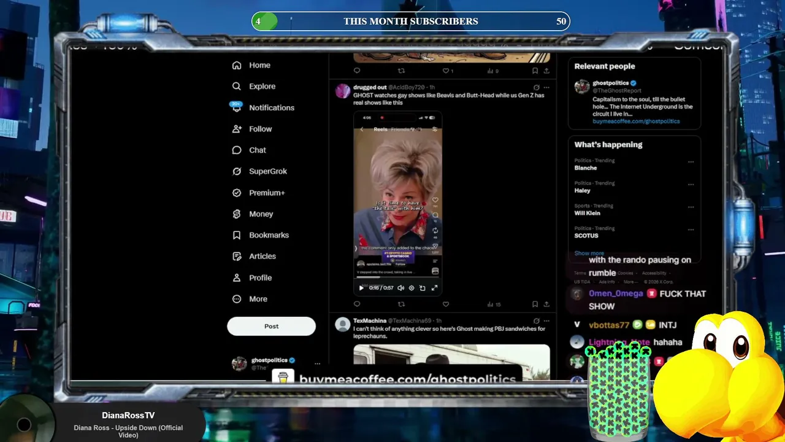Open more options on TexMachina post

coord(546,321)
